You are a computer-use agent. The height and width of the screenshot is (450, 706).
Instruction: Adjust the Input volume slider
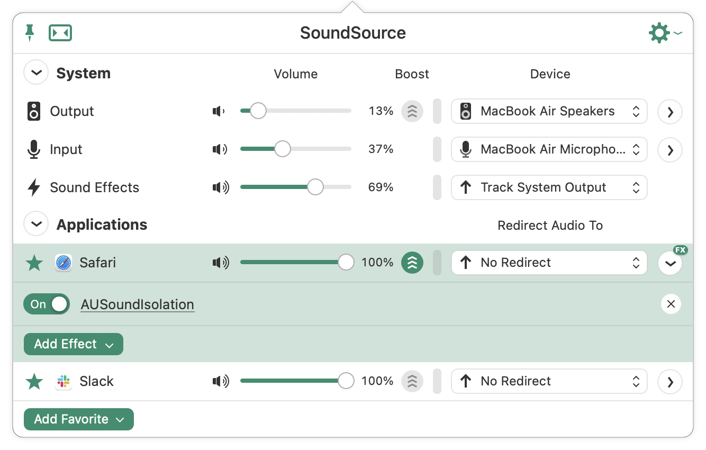[x=296, y=149]
